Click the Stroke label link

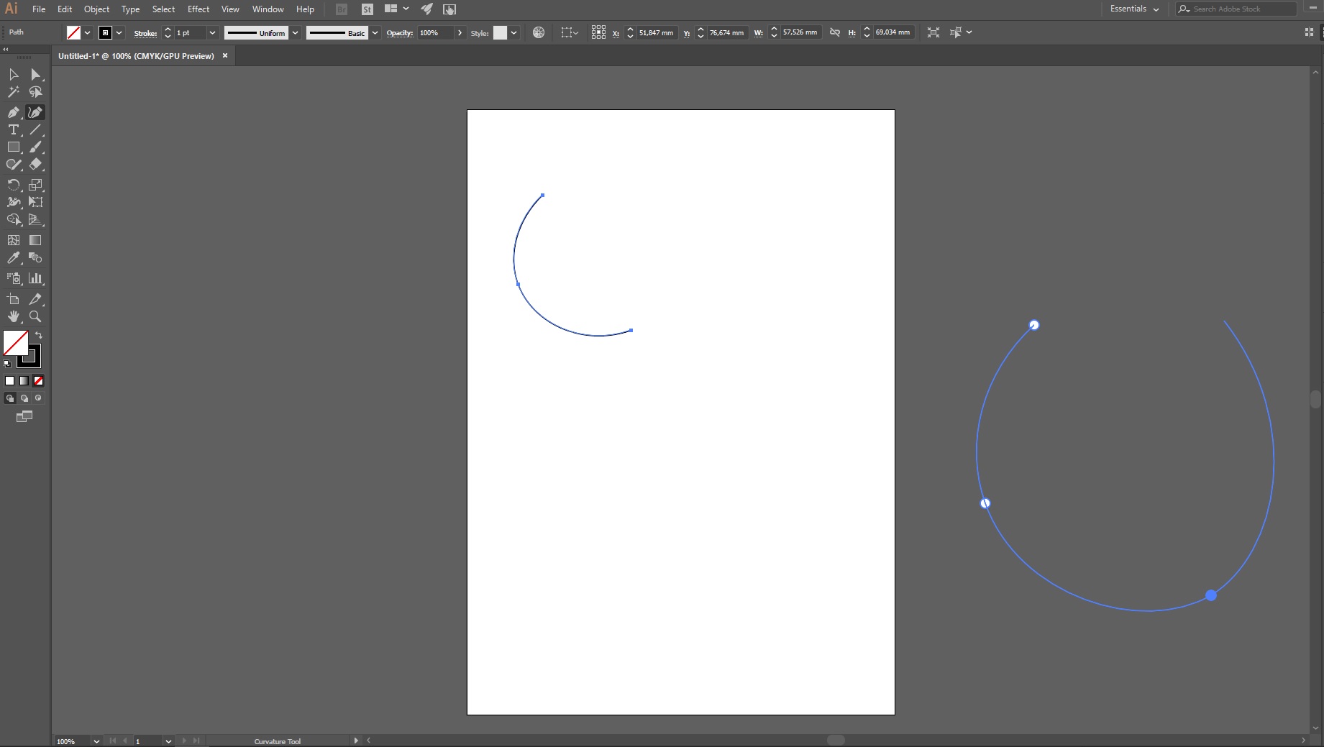[x=145, y=33]
